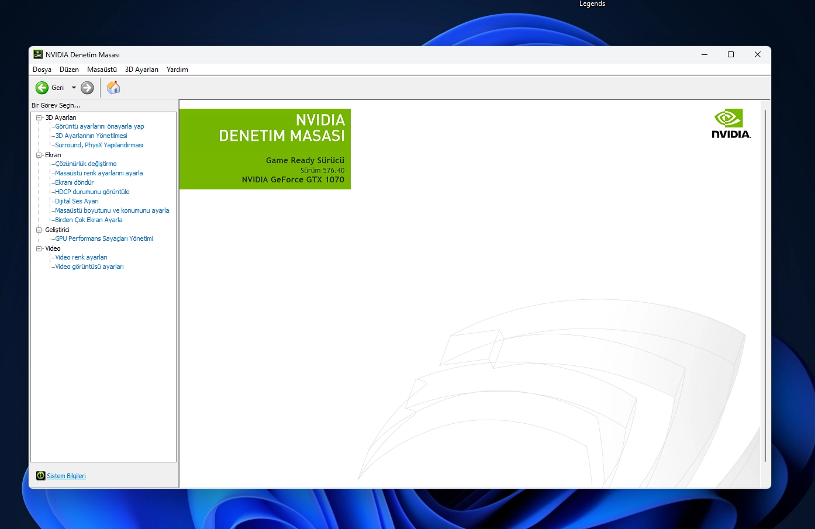
Task: Open the Düzen menu
Action: click(69, 70)
